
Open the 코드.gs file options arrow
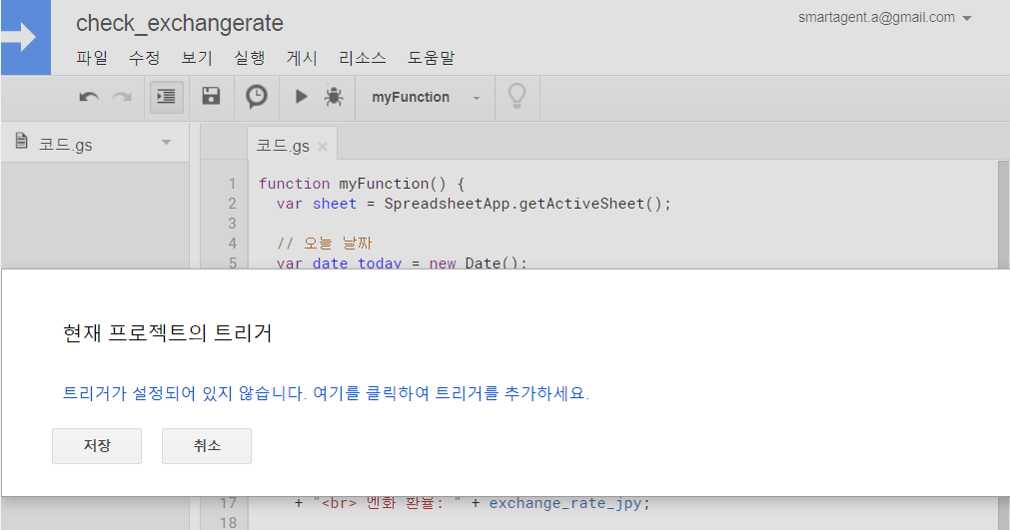click(x=166, y=144)
